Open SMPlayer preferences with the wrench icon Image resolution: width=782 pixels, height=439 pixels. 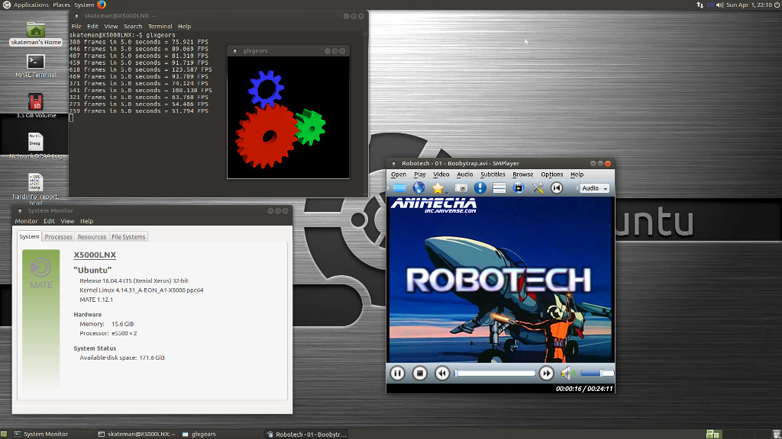(x=538, y=187)
